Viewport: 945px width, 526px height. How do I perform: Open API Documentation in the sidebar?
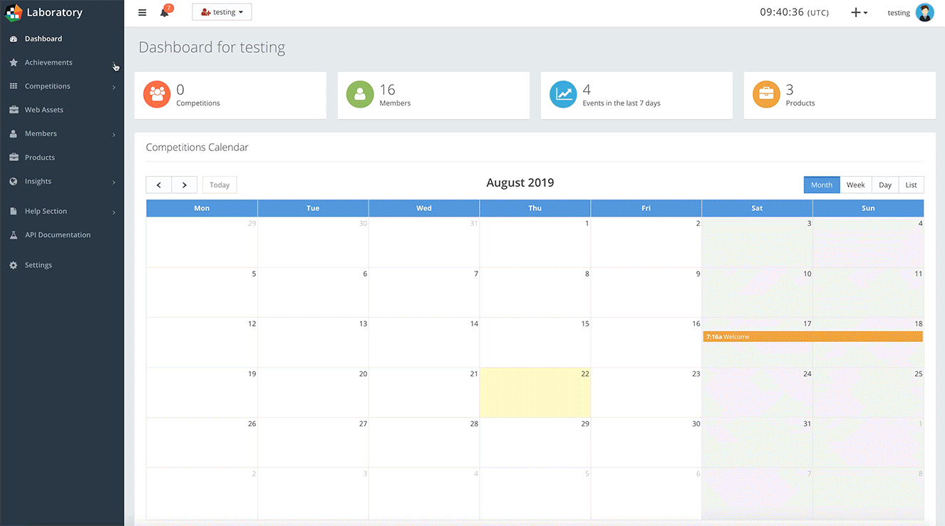tap(57, 235)
